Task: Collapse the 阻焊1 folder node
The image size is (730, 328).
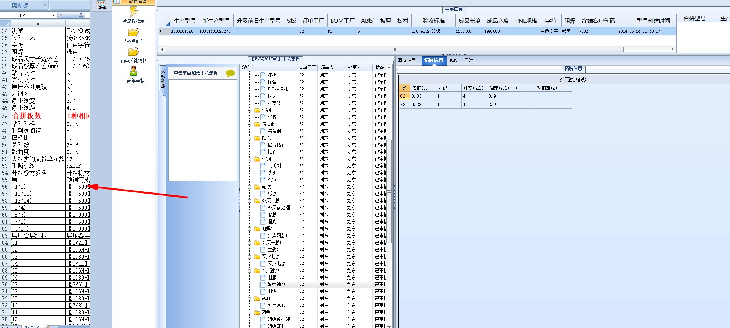Action: coord(250,229)
